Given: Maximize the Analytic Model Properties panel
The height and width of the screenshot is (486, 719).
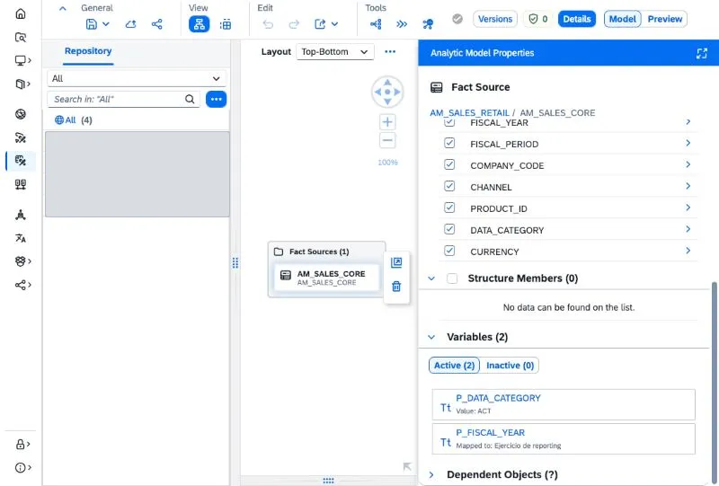Looking at the screenshot, I should coord(702,53).
